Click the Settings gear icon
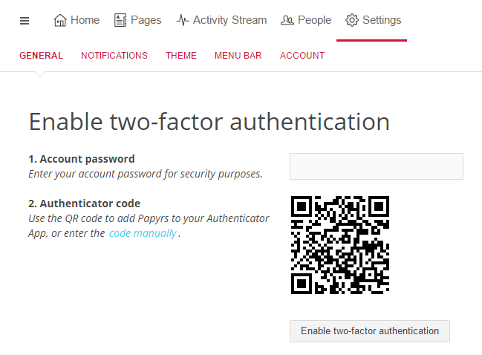The width and height of the screenshot is (482, 355). click(x=352, y=20)
